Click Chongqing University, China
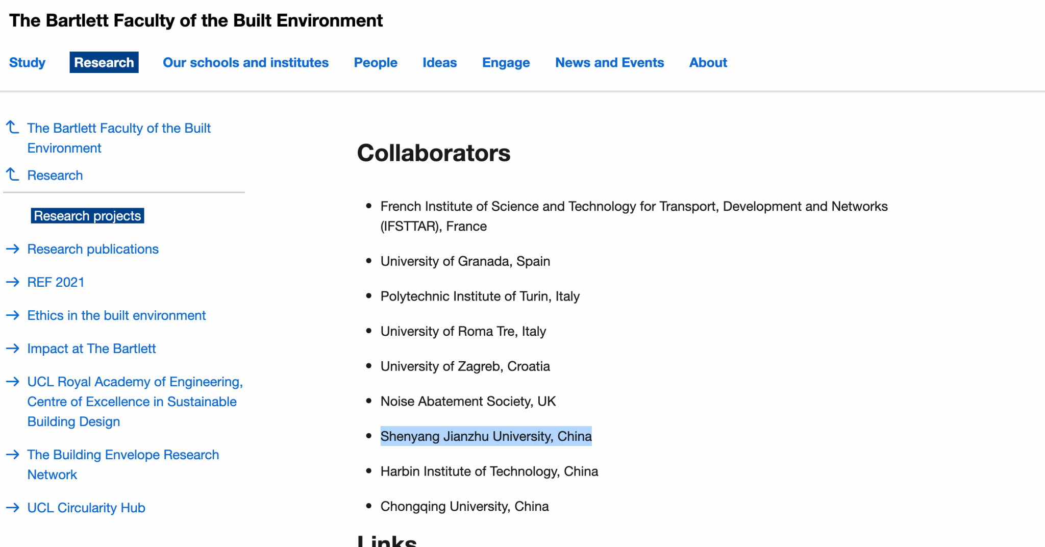This screenshot has width=1045, height=547. [x=465, y=506]
